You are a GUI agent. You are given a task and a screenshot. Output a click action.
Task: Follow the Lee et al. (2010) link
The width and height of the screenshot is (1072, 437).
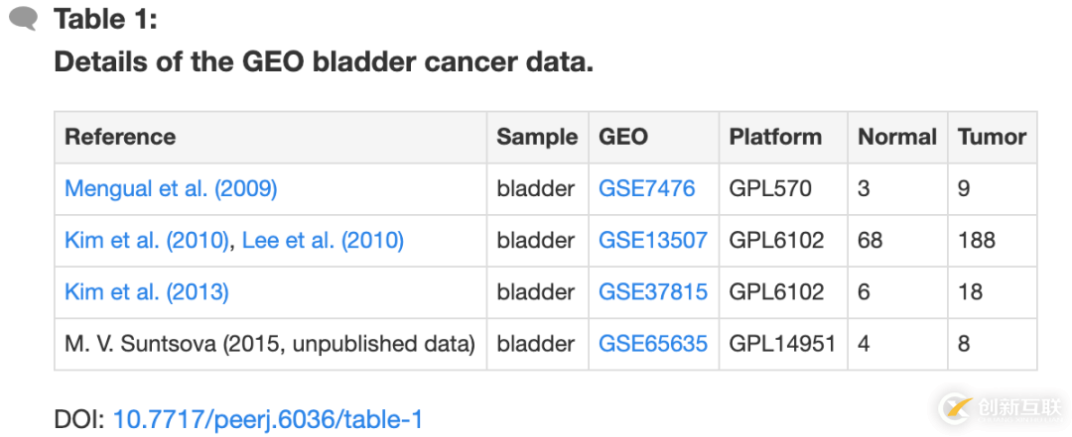coord(323,240)
